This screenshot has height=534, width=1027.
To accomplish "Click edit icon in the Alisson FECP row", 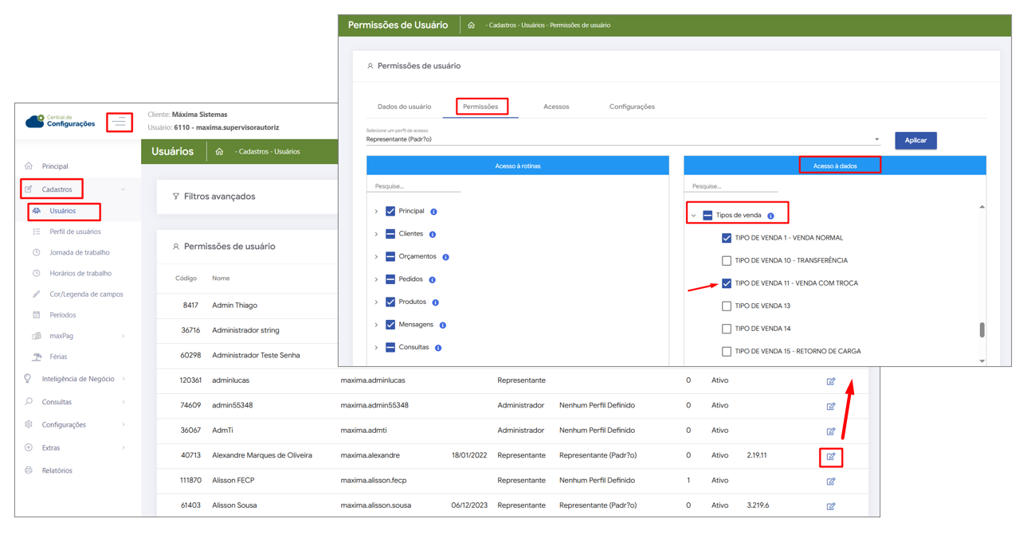I will [830, 481].
